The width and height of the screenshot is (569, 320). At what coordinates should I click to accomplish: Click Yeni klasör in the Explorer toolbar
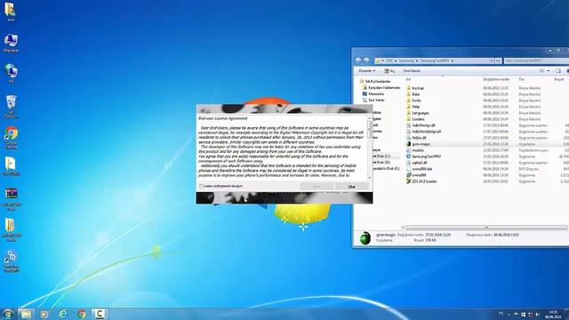tap(412, 71)
